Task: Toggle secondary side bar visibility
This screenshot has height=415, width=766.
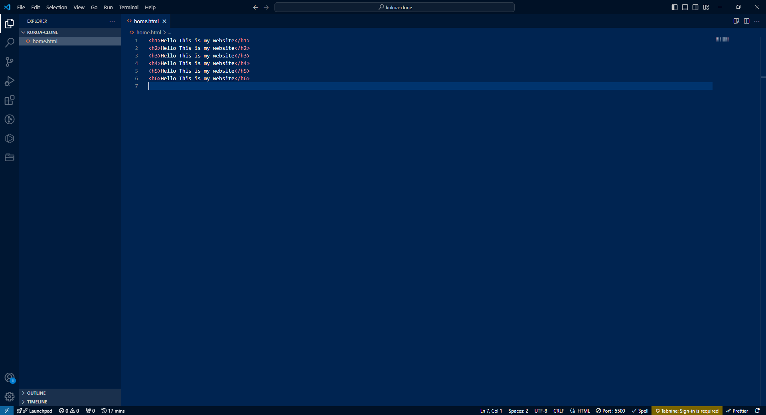Action: [x=695, y=7]
